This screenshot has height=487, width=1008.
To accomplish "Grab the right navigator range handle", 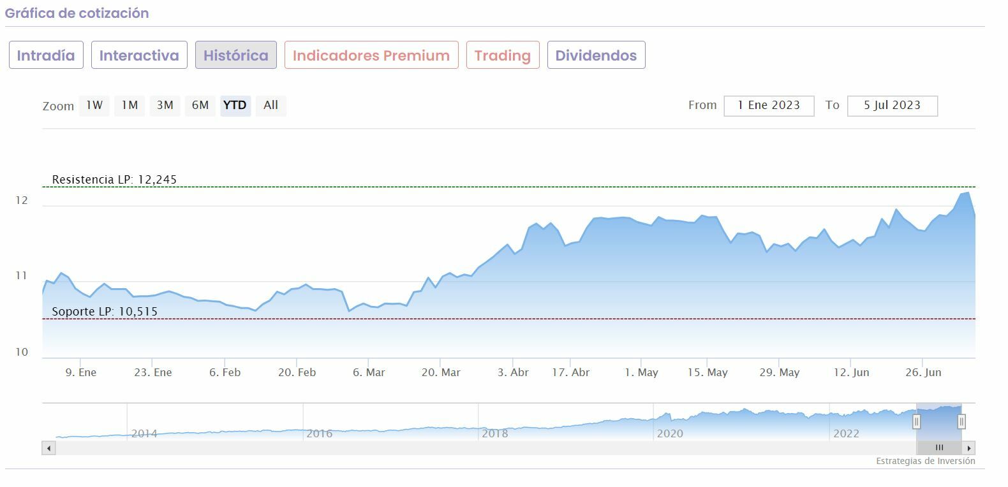I will tap(961, 421).
